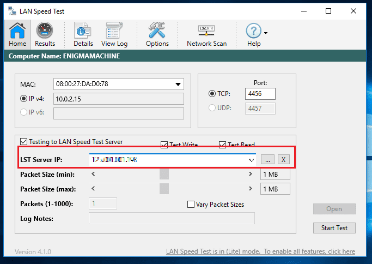Decrease Packet Size (min) left arrow

pos(93,174)
